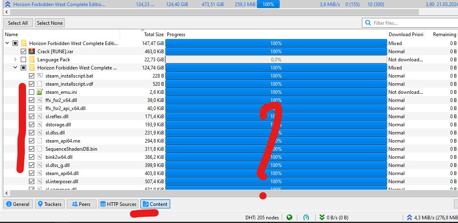The image size is (458, 223).
Task: Expand the Language Pack folder
Action: pos(15,60)
